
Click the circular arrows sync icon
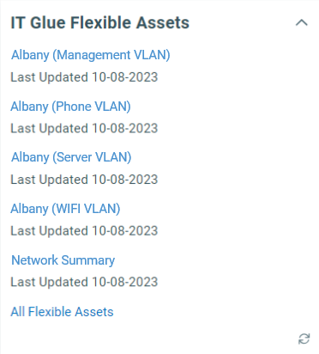tap(304, 339)
